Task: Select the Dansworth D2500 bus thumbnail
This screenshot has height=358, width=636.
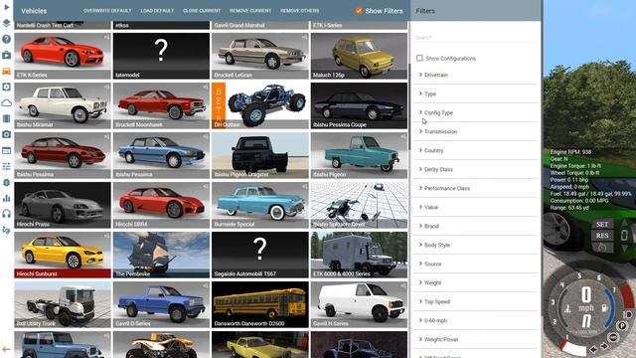Action: pyautogui.click(x=260, y=304)
